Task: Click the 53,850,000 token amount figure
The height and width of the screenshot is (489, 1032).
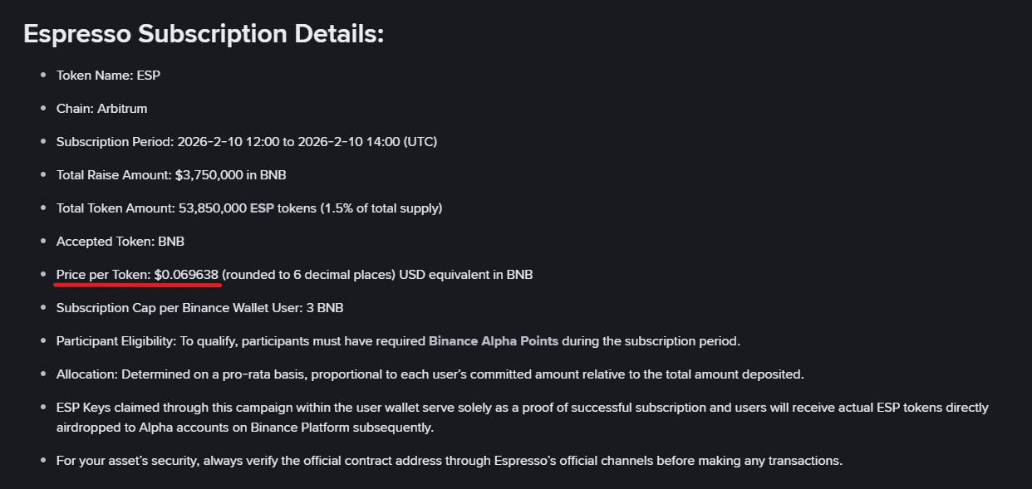Action: (212, 208)
